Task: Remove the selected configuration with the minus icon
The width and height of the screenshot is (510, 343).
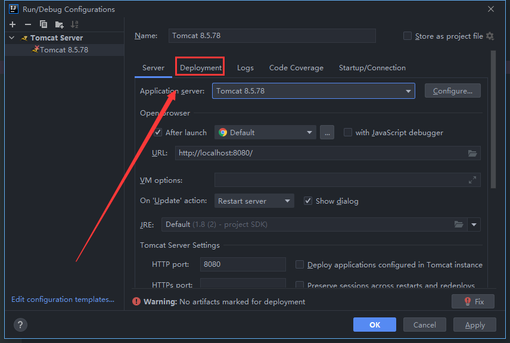Action: pos(28,24)
